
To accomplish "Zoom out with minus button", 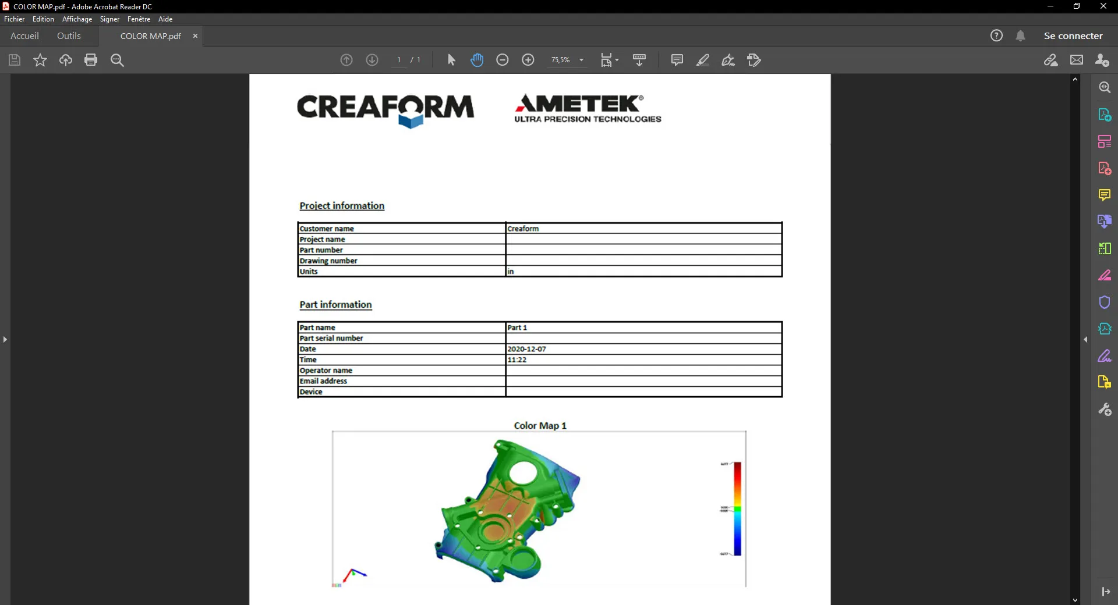I will click(x=503, y=60).
